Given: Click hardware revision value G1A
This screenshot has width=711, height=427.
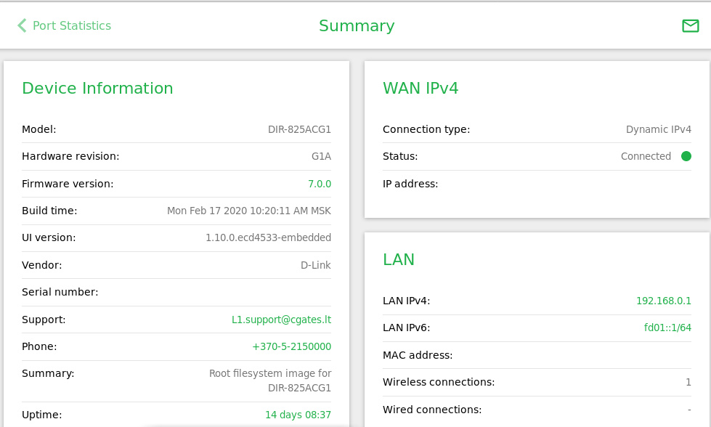Looking at the screenshot, I should (x=321, y=156).
